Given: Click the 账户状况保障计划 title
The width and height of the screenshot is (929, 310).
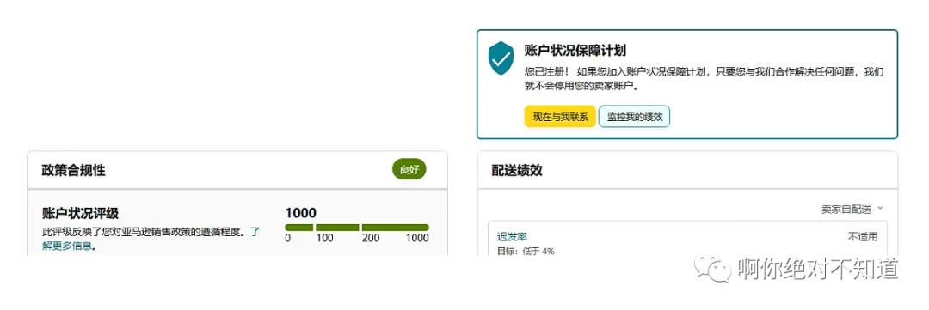Looking at the screenshot, I should [575, 51].
